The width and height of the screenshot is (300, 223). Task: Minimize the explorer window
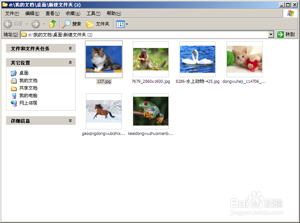(282, 5)
